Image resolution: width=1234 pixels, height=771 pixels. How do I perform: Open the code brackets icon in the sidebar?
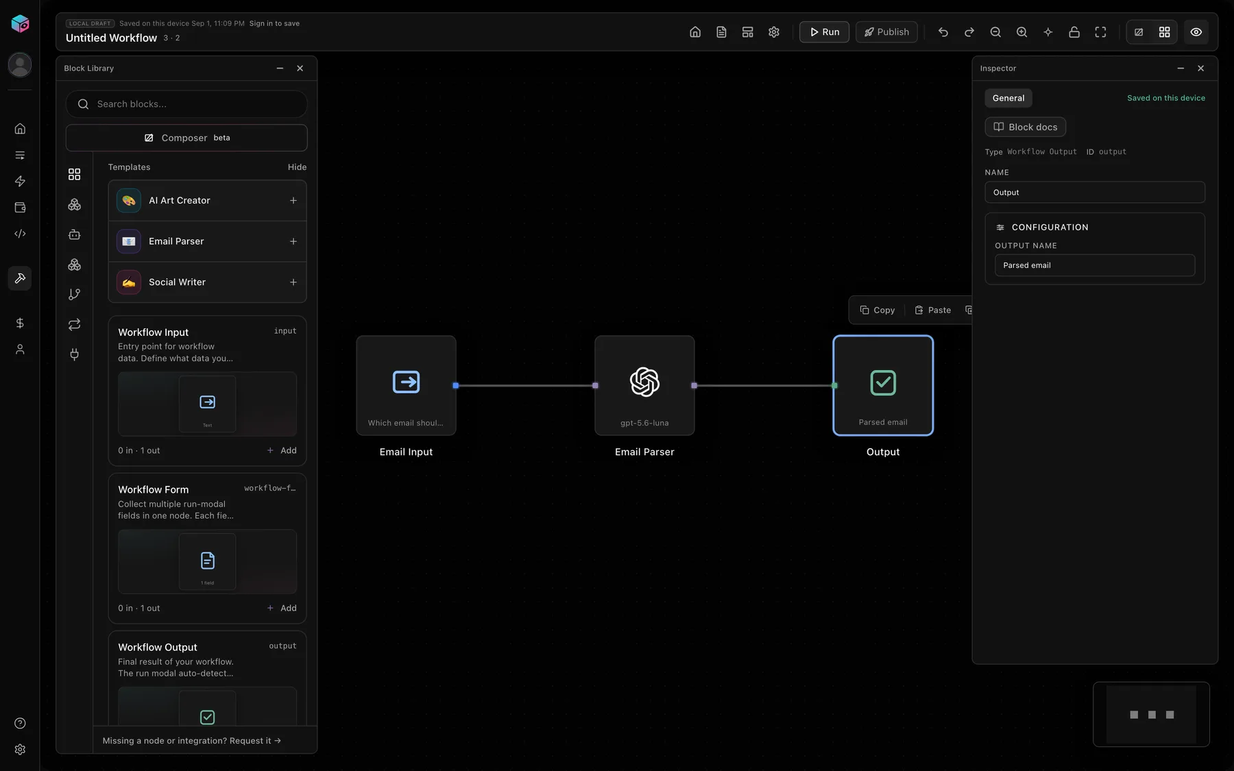click(x=20, y=234)
